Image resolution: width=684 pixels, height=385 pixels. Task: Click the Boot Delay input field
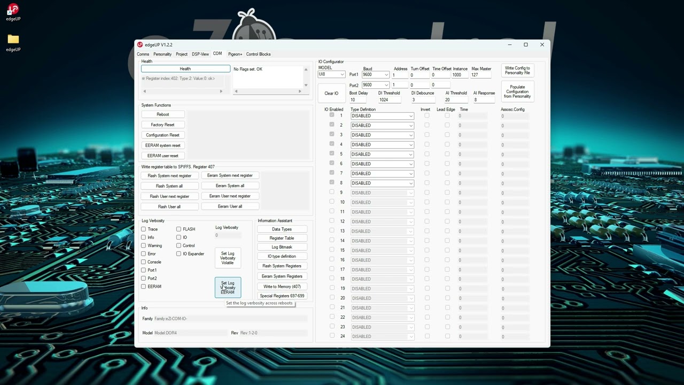click(x=359, y=100)
